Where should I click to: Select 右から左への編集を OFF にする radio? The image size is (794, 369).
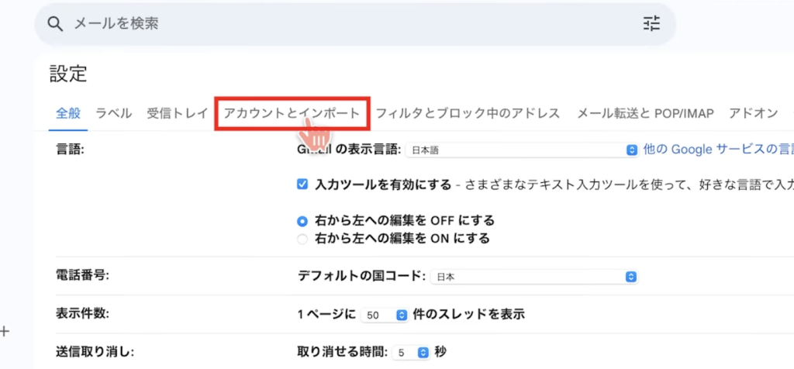(x=303, y=221)
